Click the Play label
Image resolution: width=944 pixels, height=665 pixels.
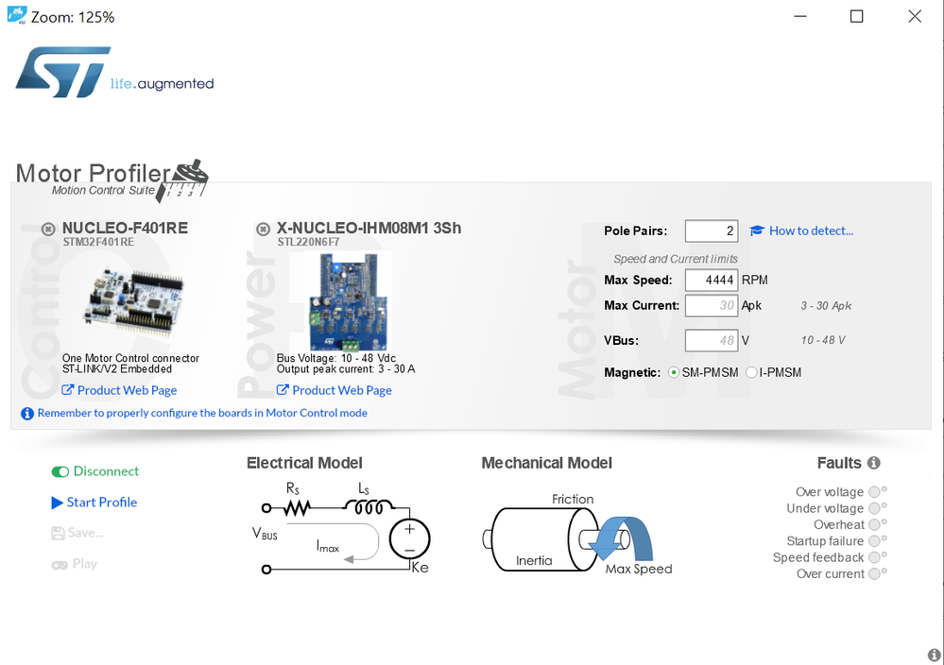click(85, 564)
